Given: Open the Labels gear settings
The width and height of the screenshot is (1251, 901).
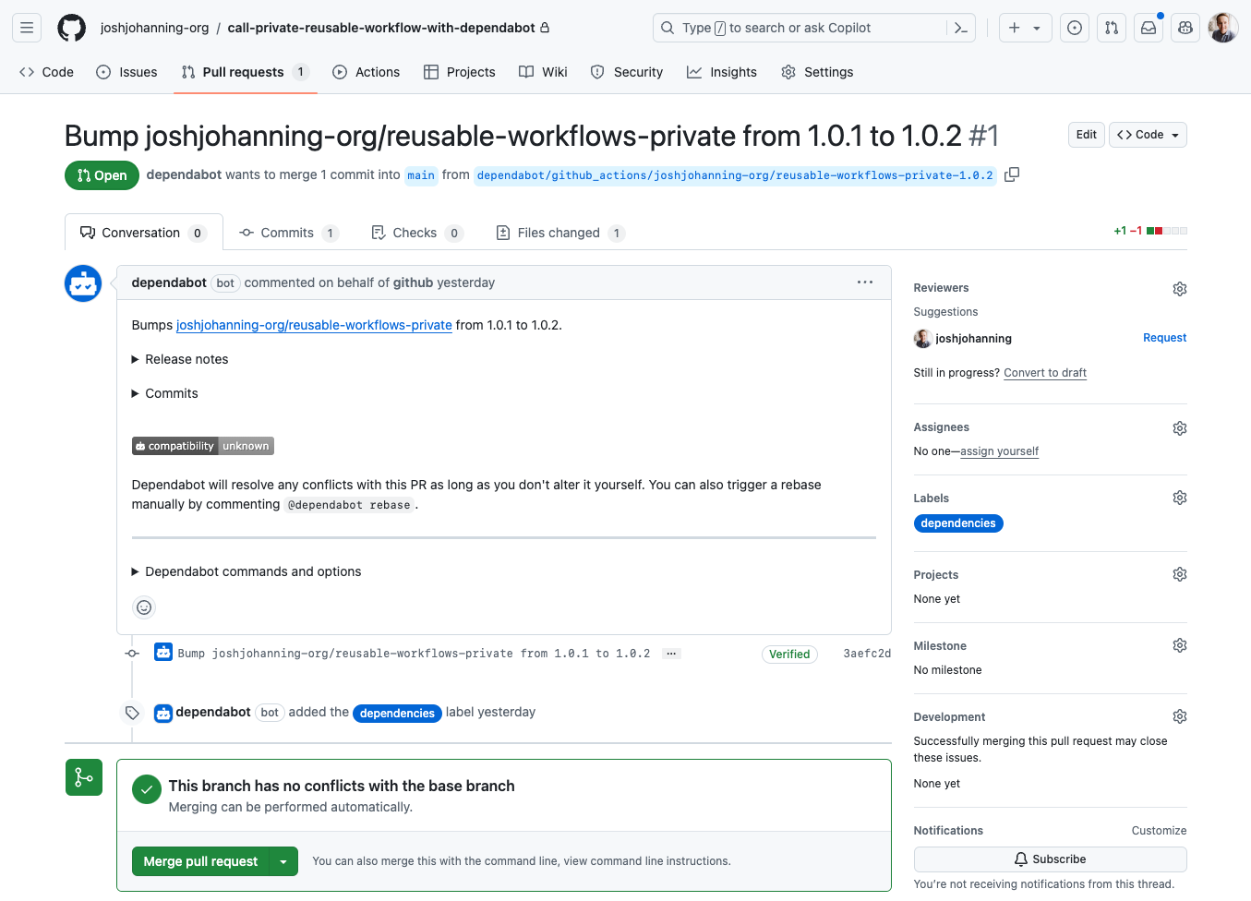Looking at the screenshot, I should click(x=1179, y=498).
